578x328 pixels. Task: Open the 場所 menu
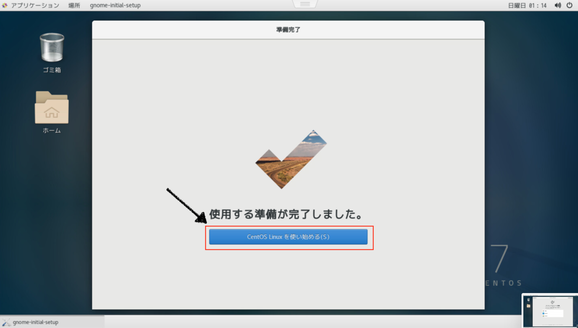pyautogui.click(x=74, y=5)
